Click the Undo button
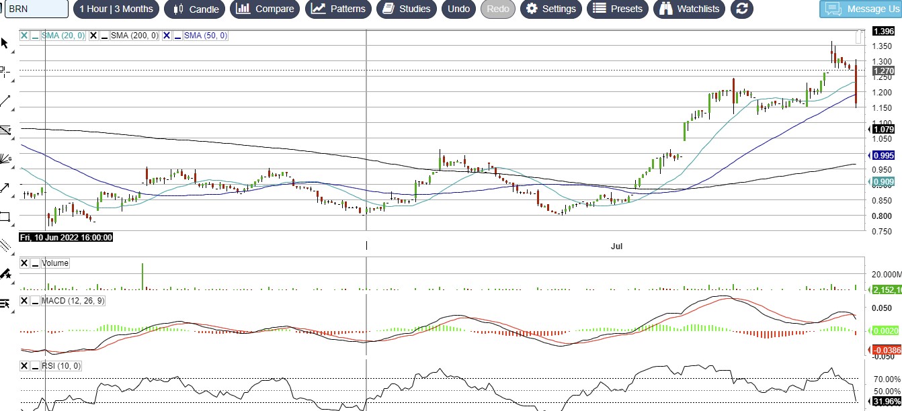This screenshot has width=902, height=411. pyautogui.click(x=458, y=9)
